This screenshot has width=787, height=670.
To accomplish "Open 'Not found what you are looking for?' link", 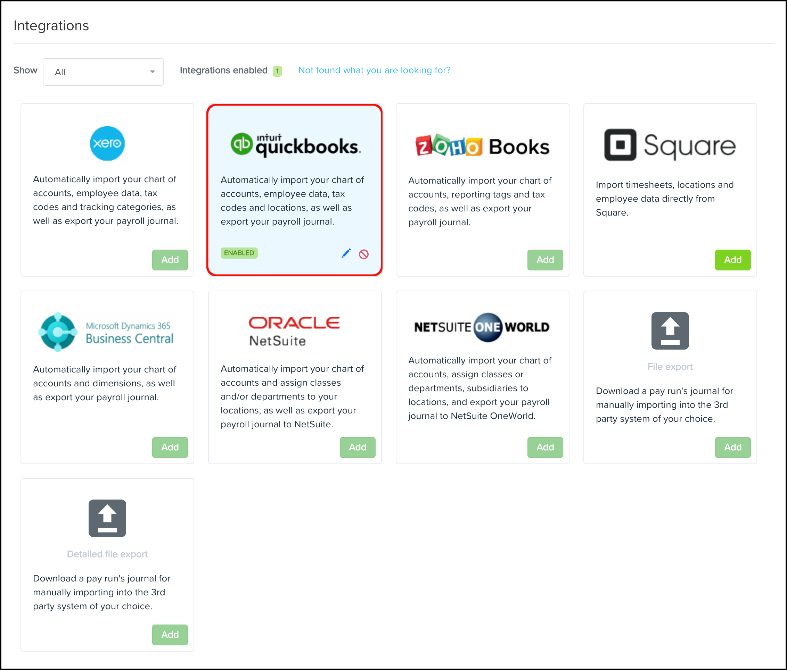I will tap(374, 70).
